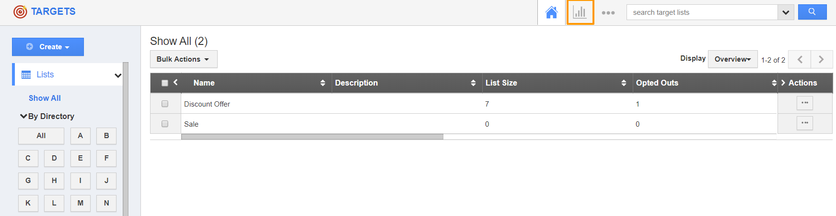Open the Bulk Actions dropdown
836x216 pixels.
click(x=183, y=59)
